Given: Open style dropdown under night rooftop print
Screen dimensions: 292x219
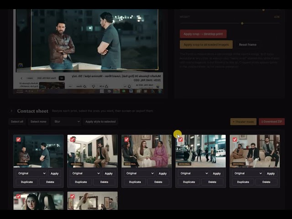Looking at the screenshot, I should pos(31,173).
